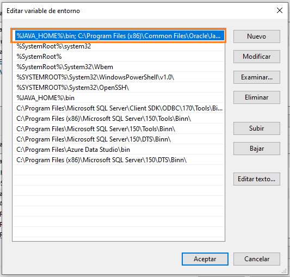This screenshot has width=290, height=277.
Task: Close the Editar variable de entorno dialog
Action: click(280, 10)
